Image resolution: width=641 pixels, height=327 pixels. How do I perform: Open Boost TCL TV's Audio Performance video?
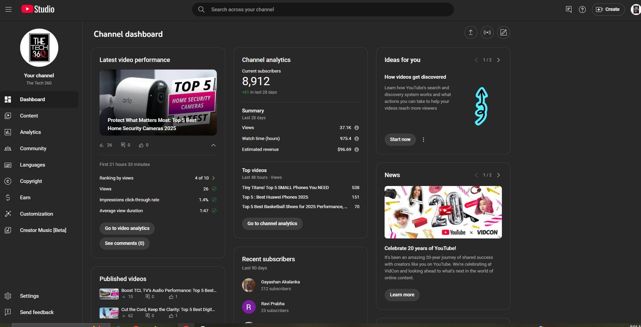click(x=169, y=291)
